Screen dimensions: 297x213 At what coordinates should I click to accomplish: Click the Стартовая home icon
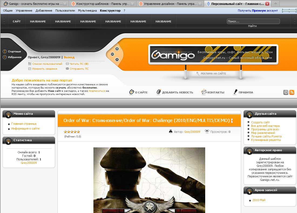click(5, 52)
